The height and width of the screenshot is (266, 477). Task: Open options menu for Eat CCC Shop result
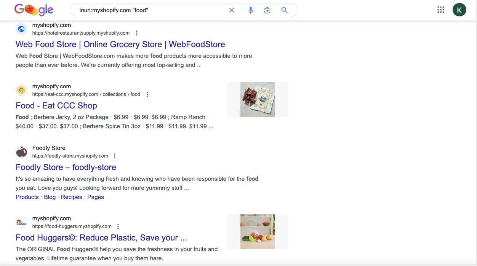[x=147, y=94]
